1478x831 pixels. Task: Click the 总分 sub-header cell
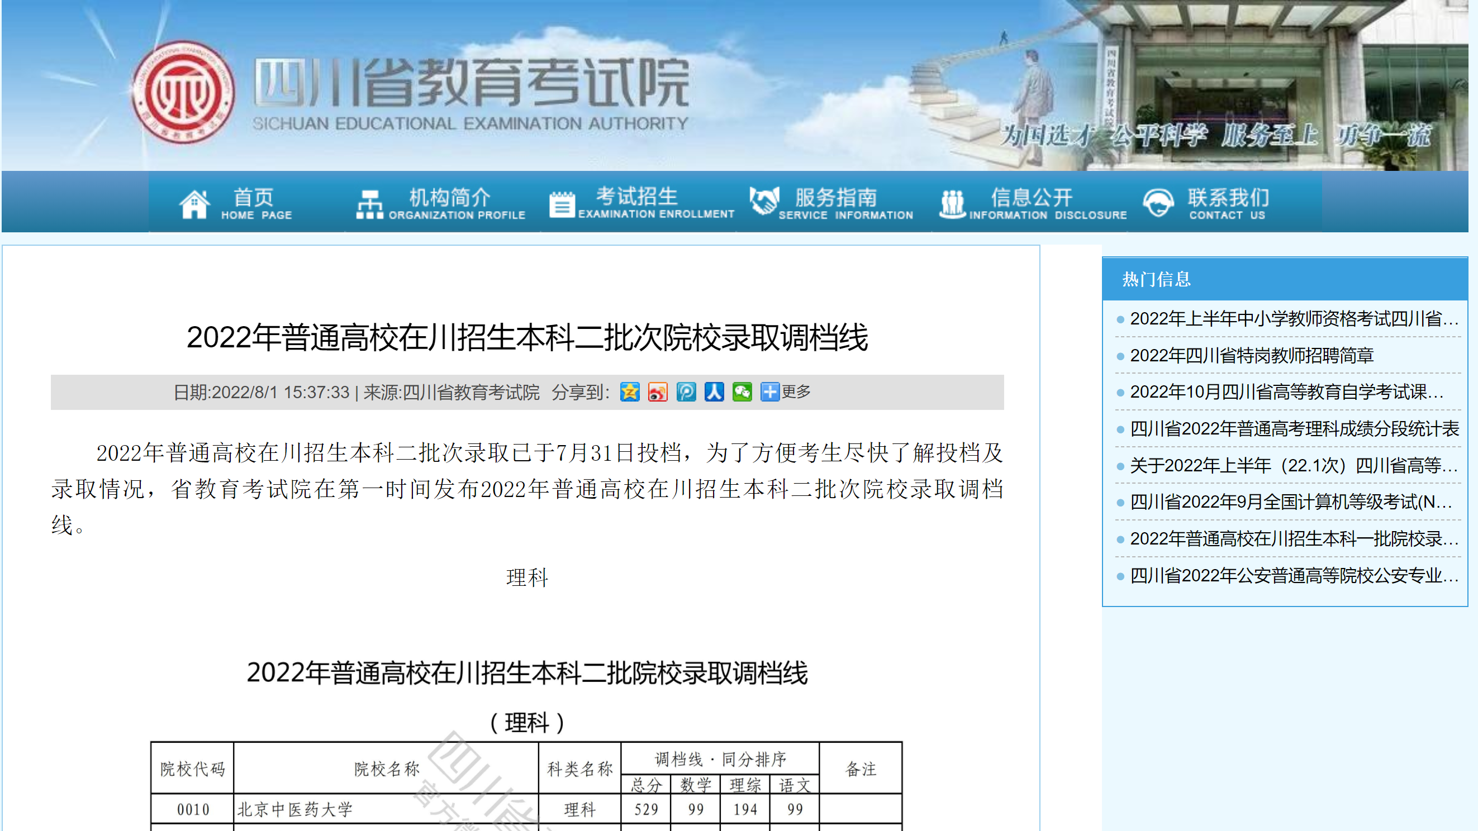(x=647, y=785)
